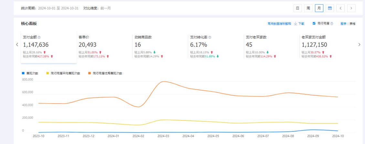Switch to 日 (day) granularity

click(x=297, y=8)
